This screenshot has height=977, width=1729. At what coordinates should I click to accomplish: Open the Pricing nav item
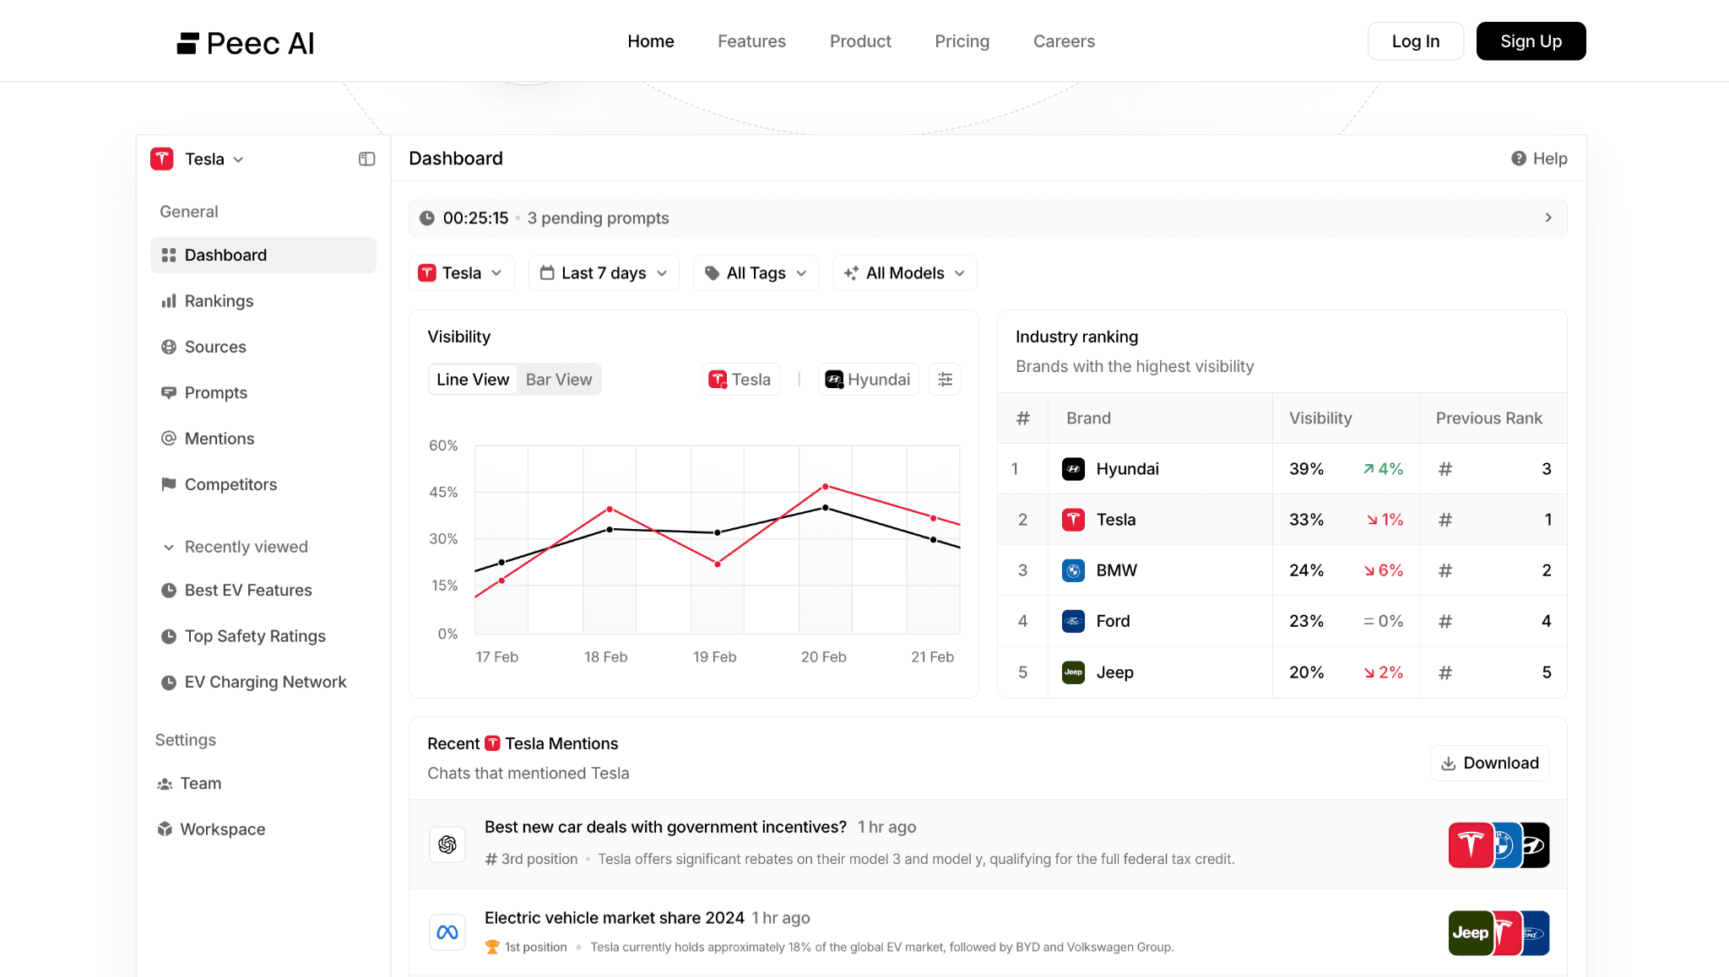962,41
